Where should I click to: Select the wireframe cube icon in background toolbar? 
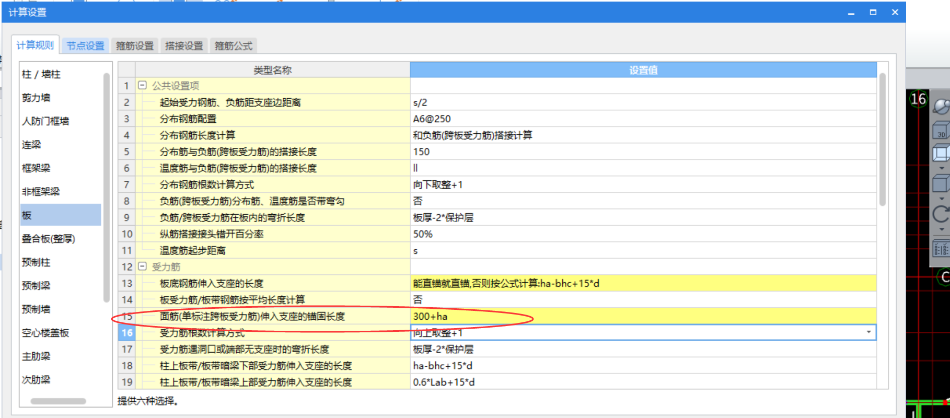[941, 154]
